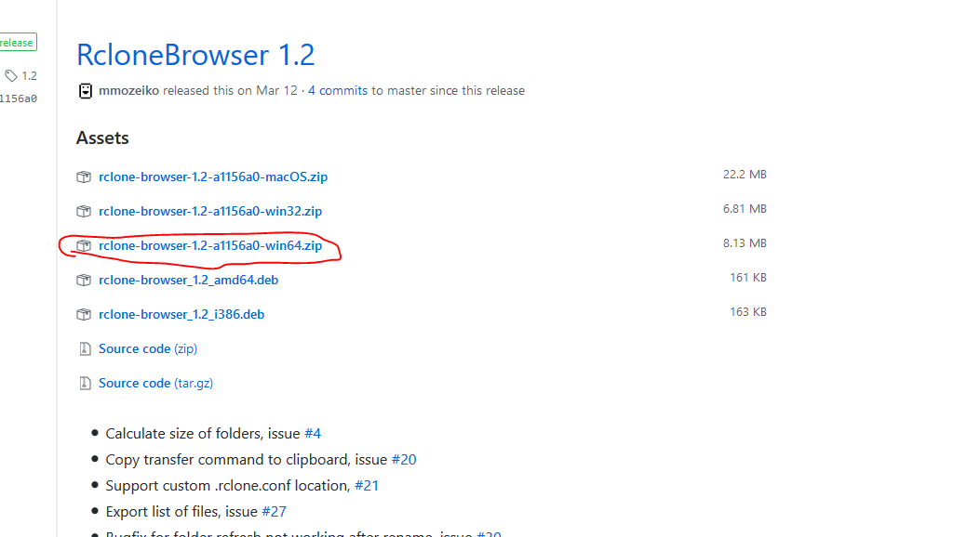Image resolution: width=953 pixels, height=537 pixels.
Task: Click the tag icon next to 1.2
Action: pyautogui.click(x=11, y=76)
